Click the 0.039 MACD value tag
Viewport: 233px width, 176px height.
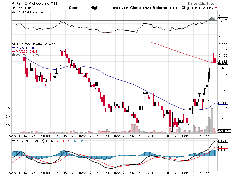pos(224,141)
